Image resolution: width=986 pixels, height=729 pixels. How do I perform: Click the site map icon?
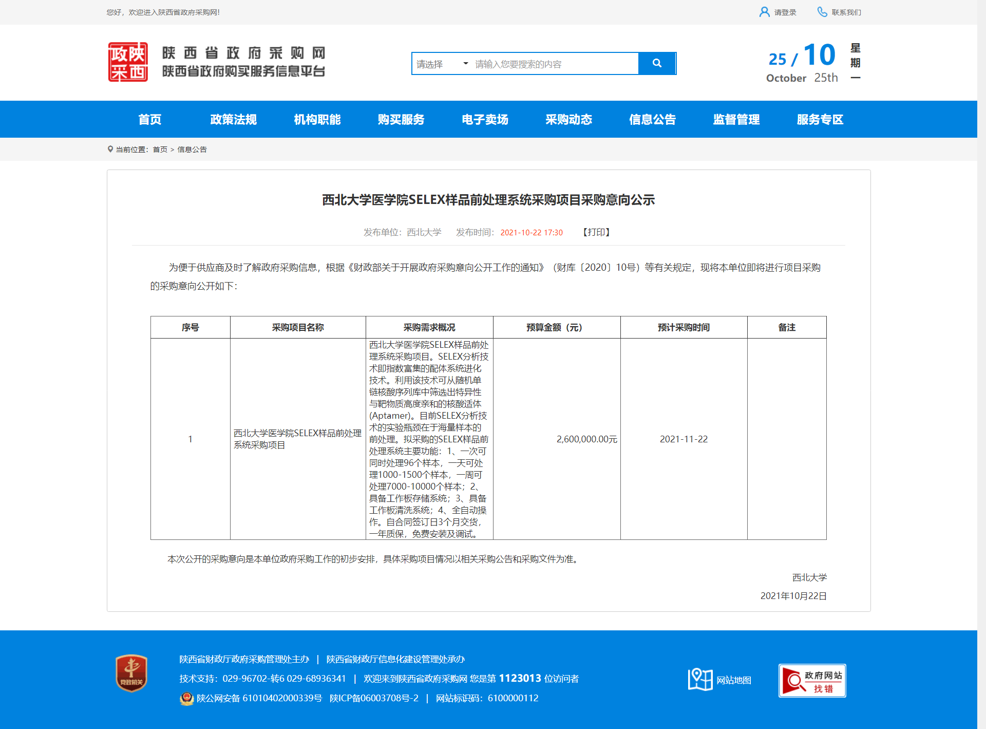coord(700,679)
